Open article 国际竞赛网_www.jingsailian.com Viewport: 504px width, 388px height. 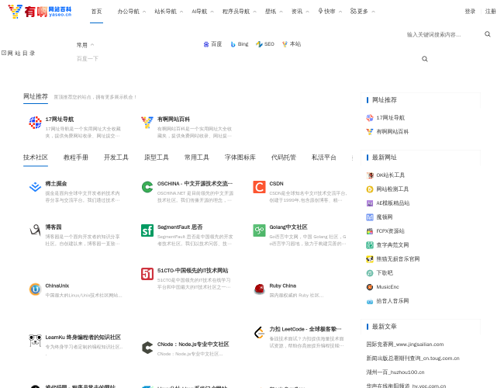coord(405,345)
